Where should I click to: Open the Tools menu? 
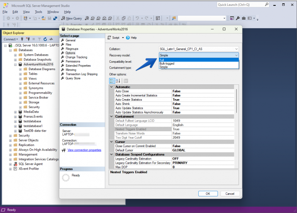tap(38, 12)
